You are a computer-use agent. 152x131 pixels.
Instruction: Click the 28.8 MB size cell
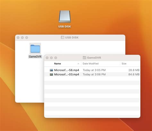click(134, 70)
